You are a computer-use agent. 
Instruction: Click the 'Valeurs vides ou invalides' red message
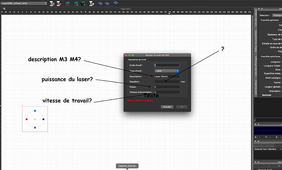140,101
